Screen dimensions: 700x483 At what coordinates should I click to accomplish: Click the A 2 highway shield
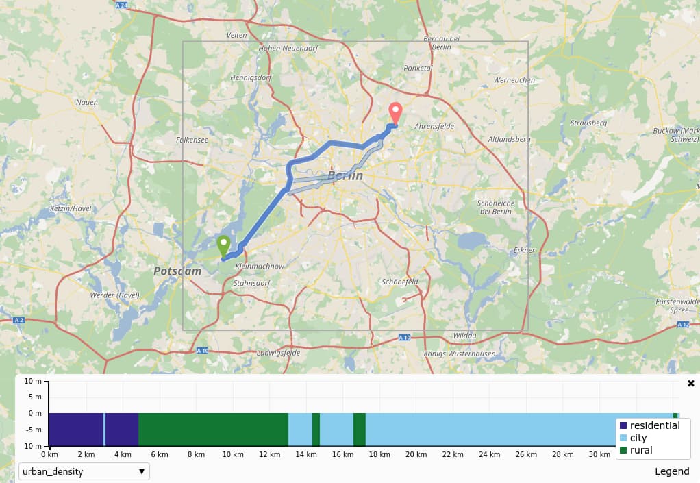coord(18,320)
